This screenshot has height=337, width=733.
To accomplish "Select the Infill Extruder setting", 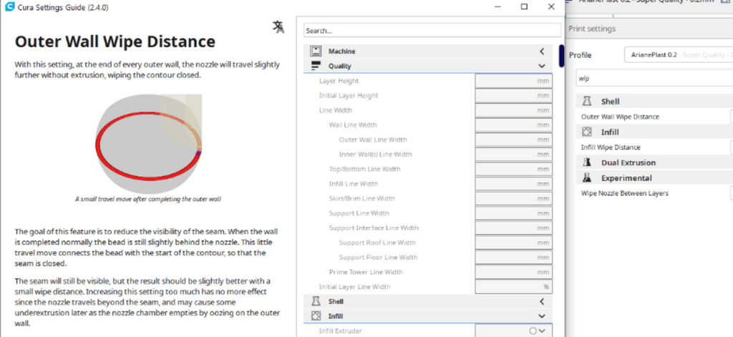I will (x=341, y=331).
